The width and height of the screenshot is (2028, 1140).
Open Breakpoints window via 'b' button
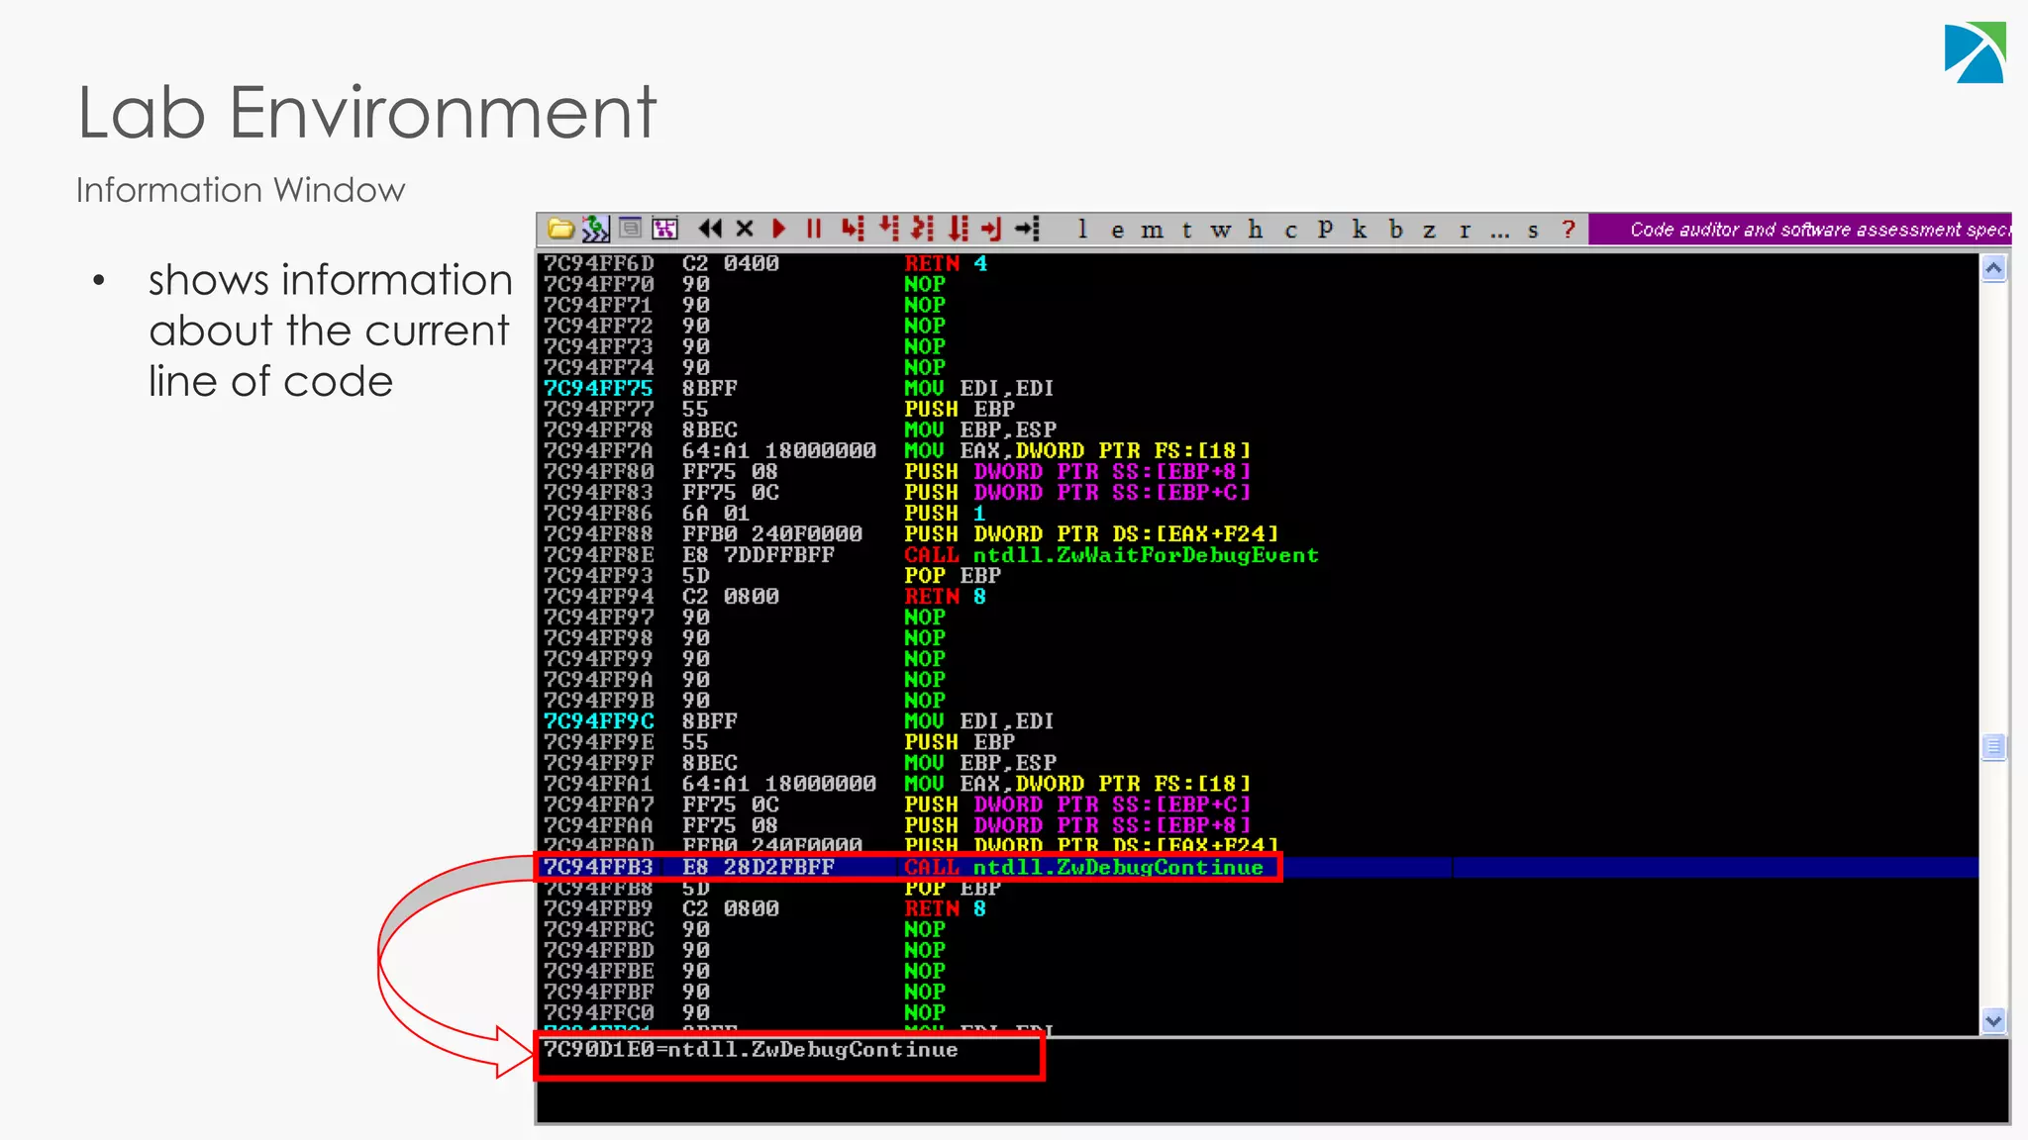[1395, 229]
